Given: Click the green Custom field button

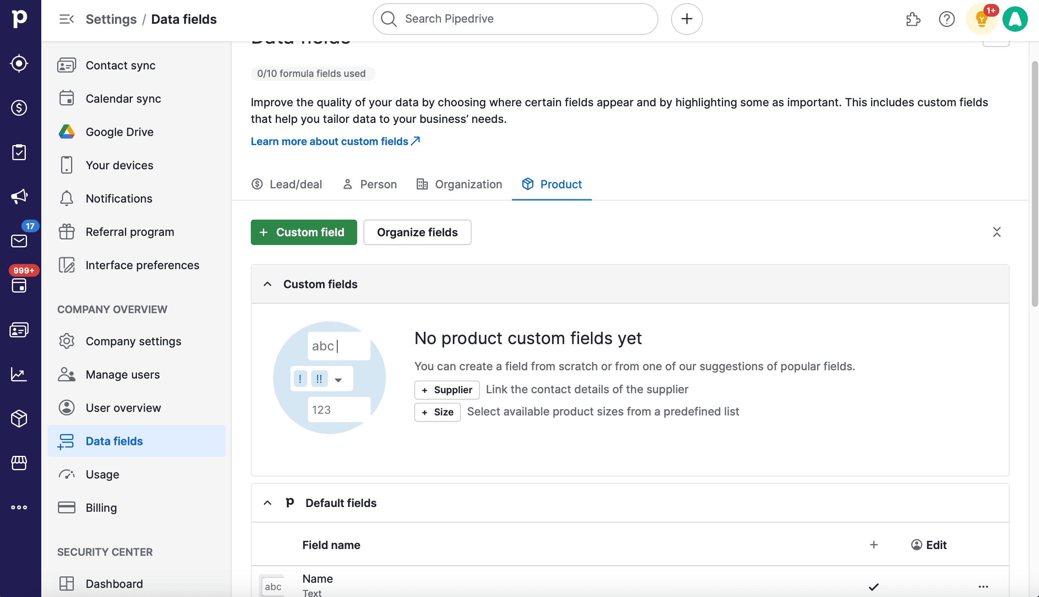Looking at the screenshot, I should 304,232.
